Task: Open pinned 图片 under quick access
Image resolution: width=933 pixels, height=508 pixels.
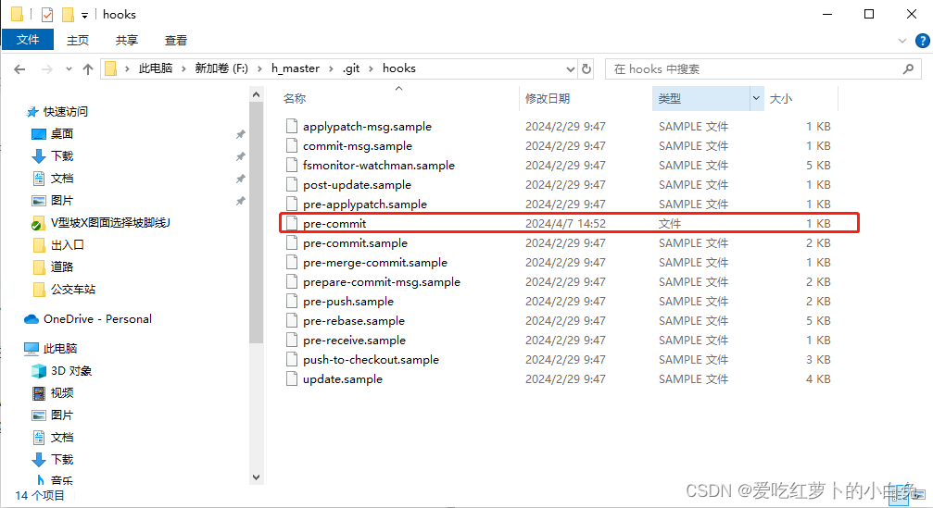Action: (x=62, y=200)
